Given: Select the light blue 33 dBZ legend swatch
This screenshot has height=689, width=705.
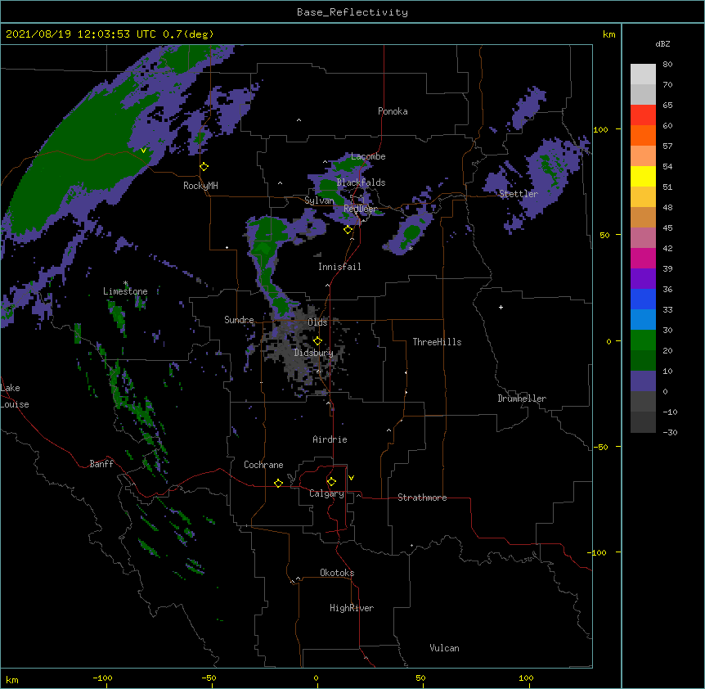Looking at the screenshot, I should tap(643, 319).
